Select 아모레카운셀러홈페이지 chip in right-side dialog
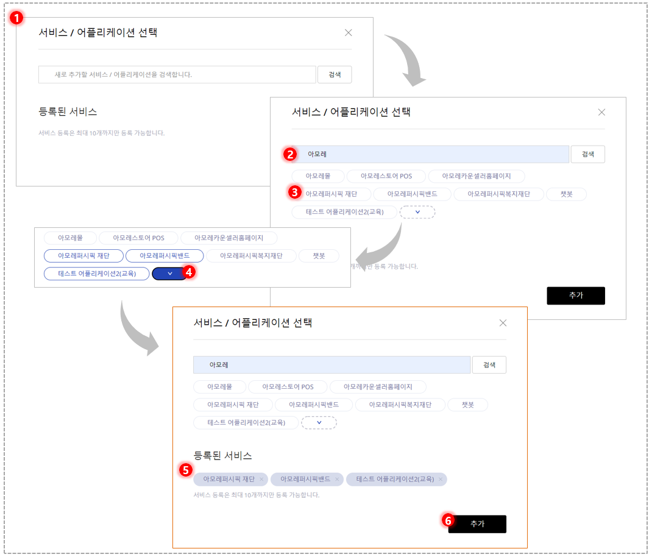Image resolution: width=652 pixels, height=557 pixels. coord(477,176)
